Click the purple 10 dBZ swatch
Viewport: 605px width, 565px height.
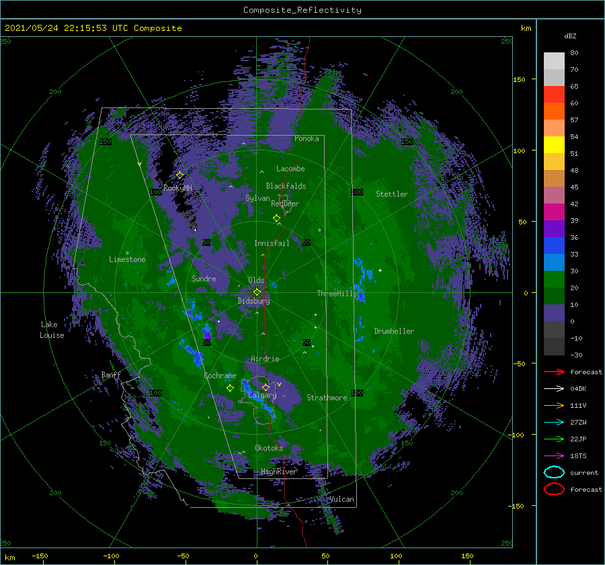click(554, 312)
